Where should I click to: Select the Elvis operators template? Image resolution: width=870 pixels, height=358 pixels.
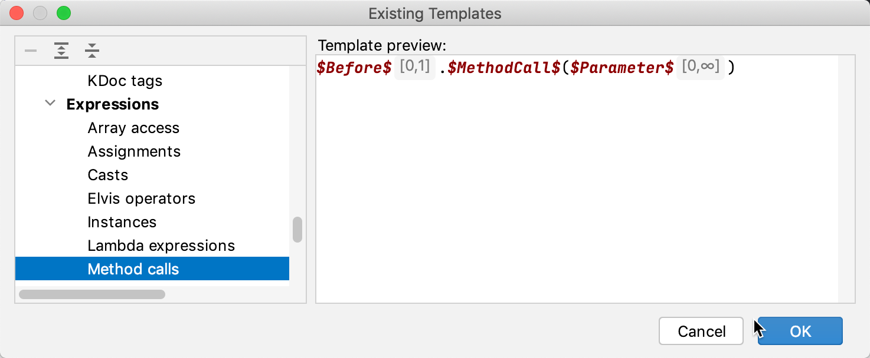click(141, 198)
